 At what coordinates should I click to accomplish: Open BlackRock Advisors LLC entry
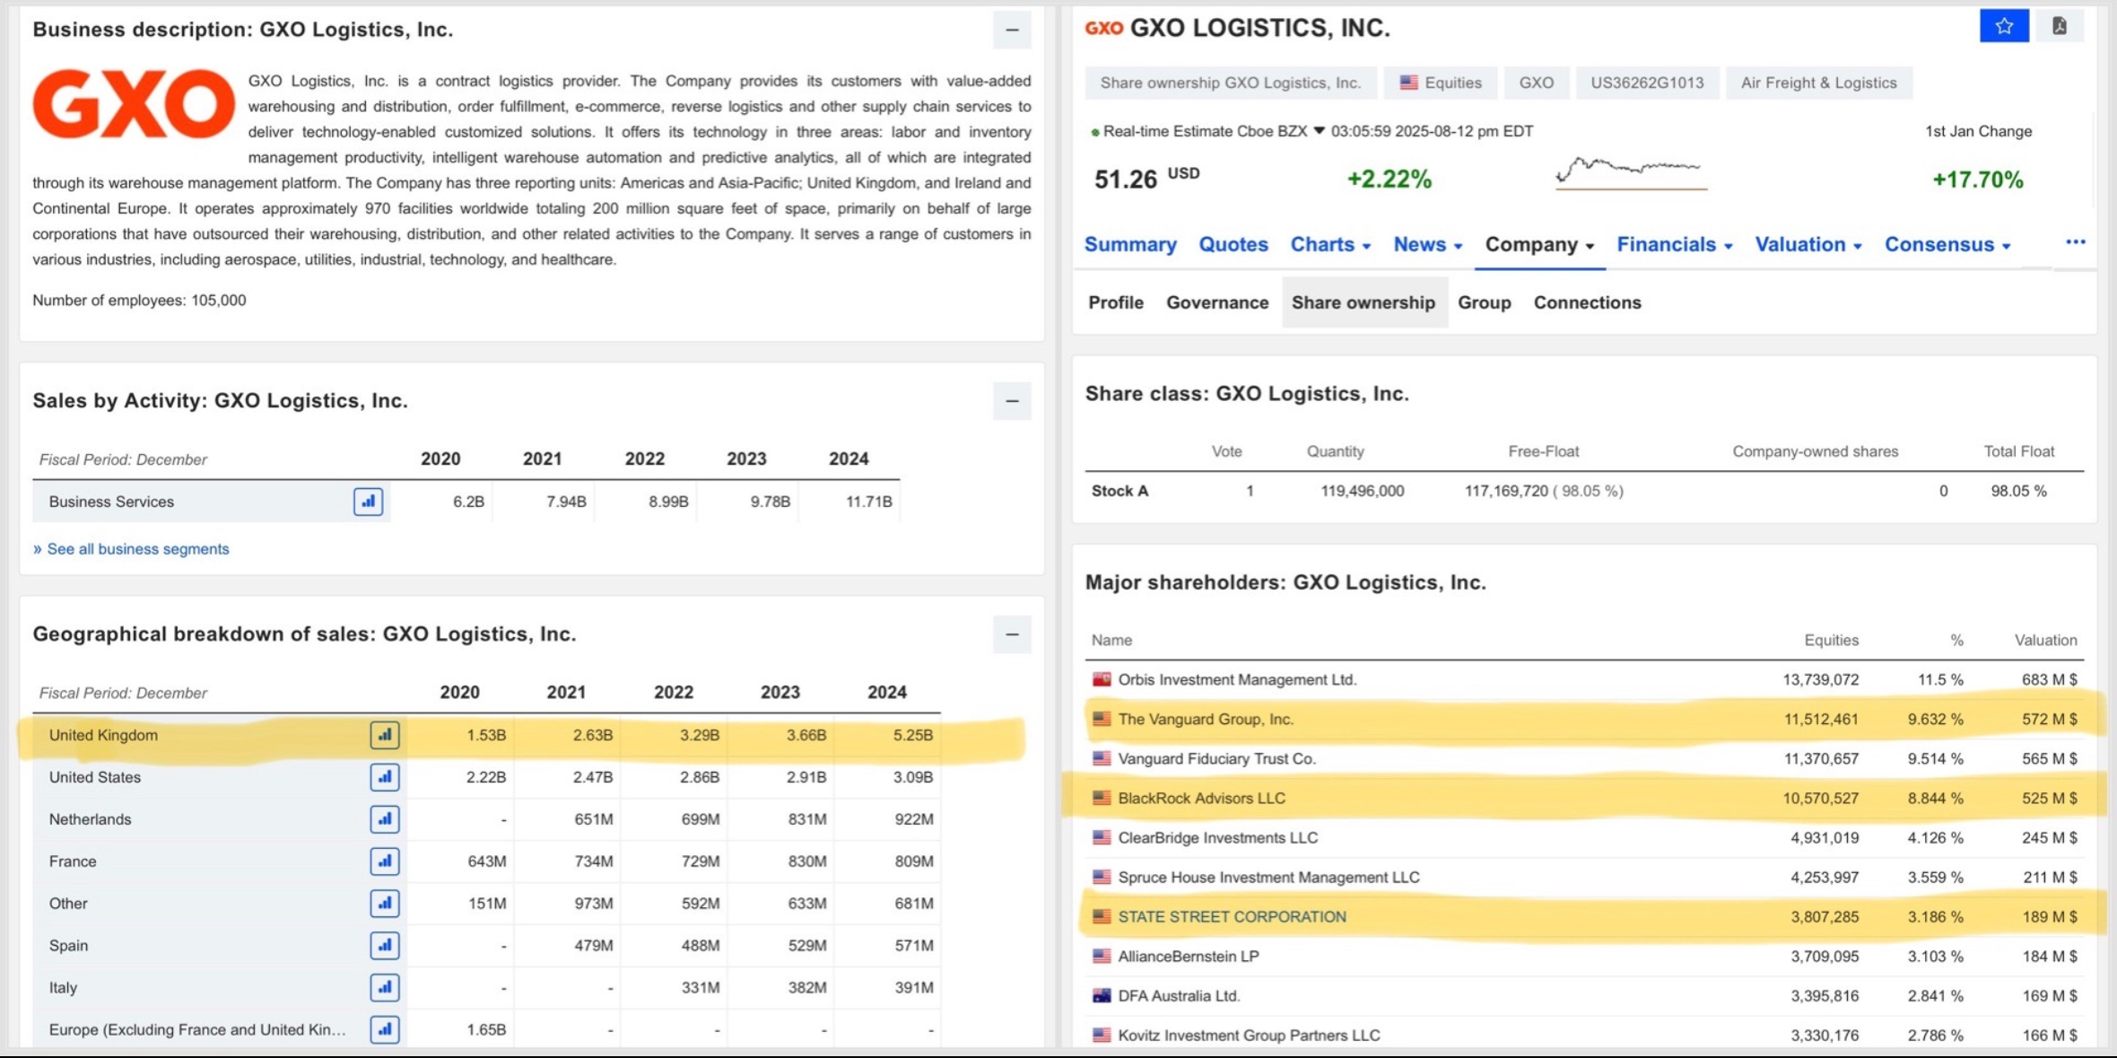1201,798
